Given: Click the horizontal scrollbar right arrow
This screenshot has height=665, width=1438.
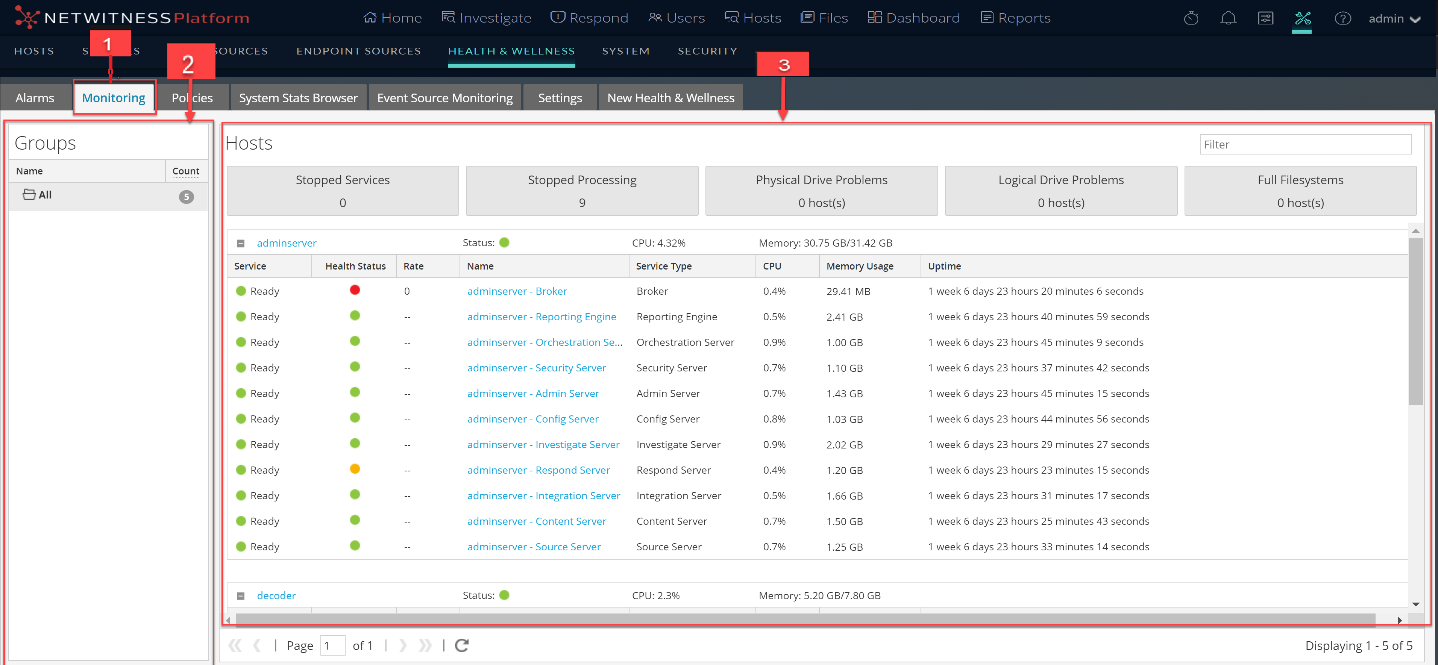Looking at the screenshot, I should click(x=1400, y=620).
